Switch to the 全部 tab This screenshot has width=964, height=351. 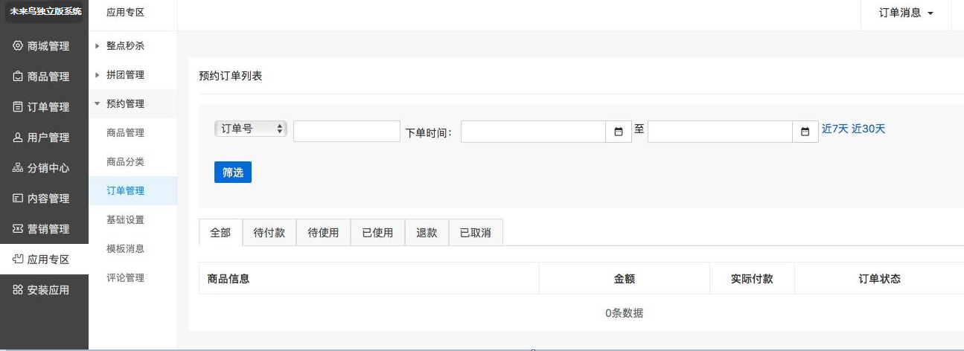pos(220,233)
